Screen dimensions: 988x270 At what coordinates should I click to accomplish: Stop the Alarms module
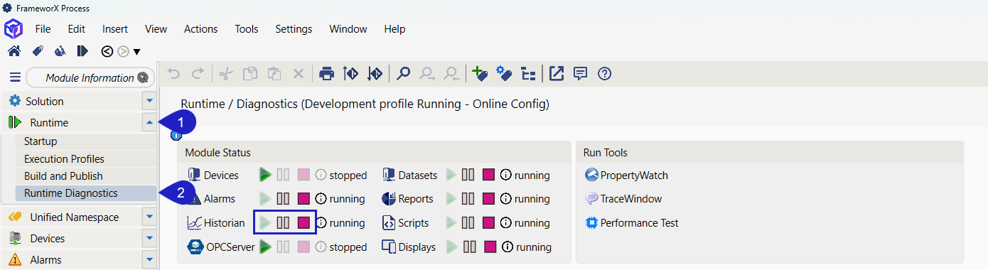click(304, 199)
